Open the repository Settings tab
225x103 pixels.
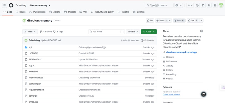click(x=139, y=12)
